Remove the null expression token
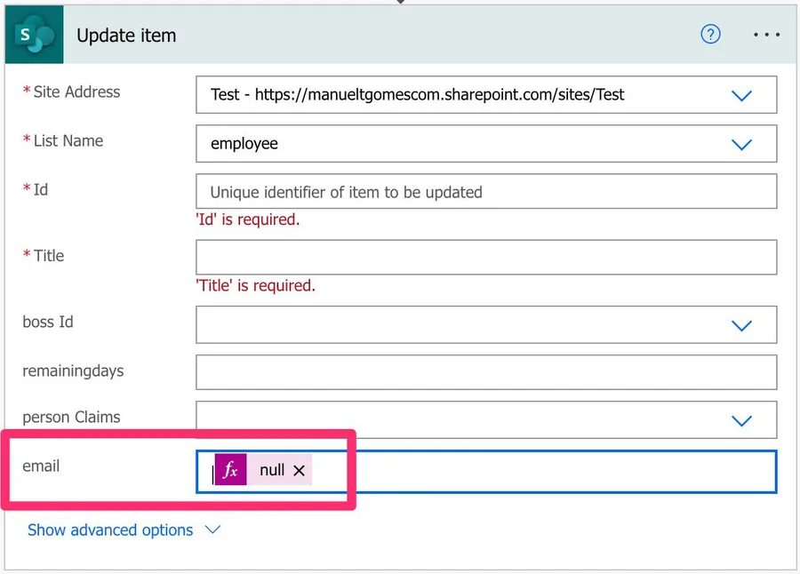The width and height of the screenshot is (800, 574). (300, 471)
